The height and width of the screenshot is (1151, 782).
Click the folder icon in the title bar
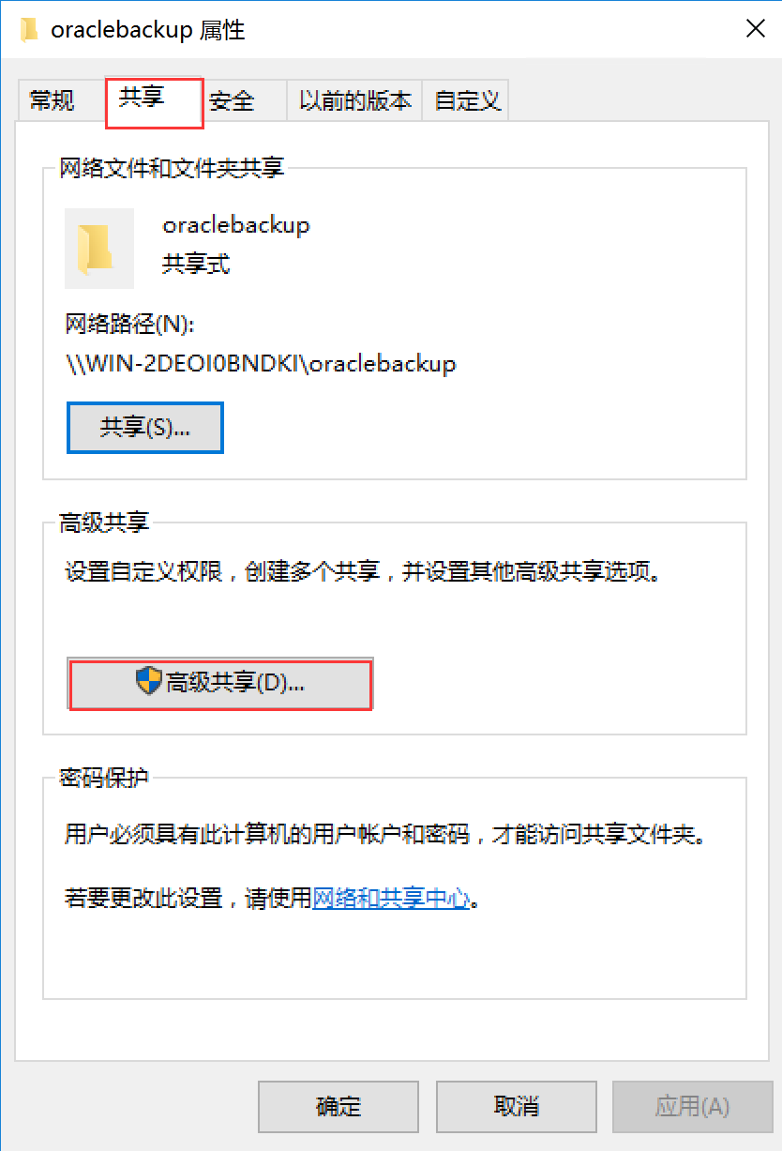(29, 29)
